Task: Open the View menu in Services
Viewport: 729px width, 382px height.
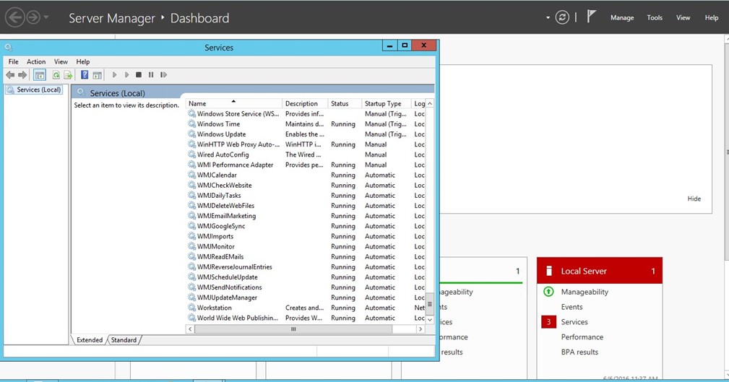Action: click(61, 61)
